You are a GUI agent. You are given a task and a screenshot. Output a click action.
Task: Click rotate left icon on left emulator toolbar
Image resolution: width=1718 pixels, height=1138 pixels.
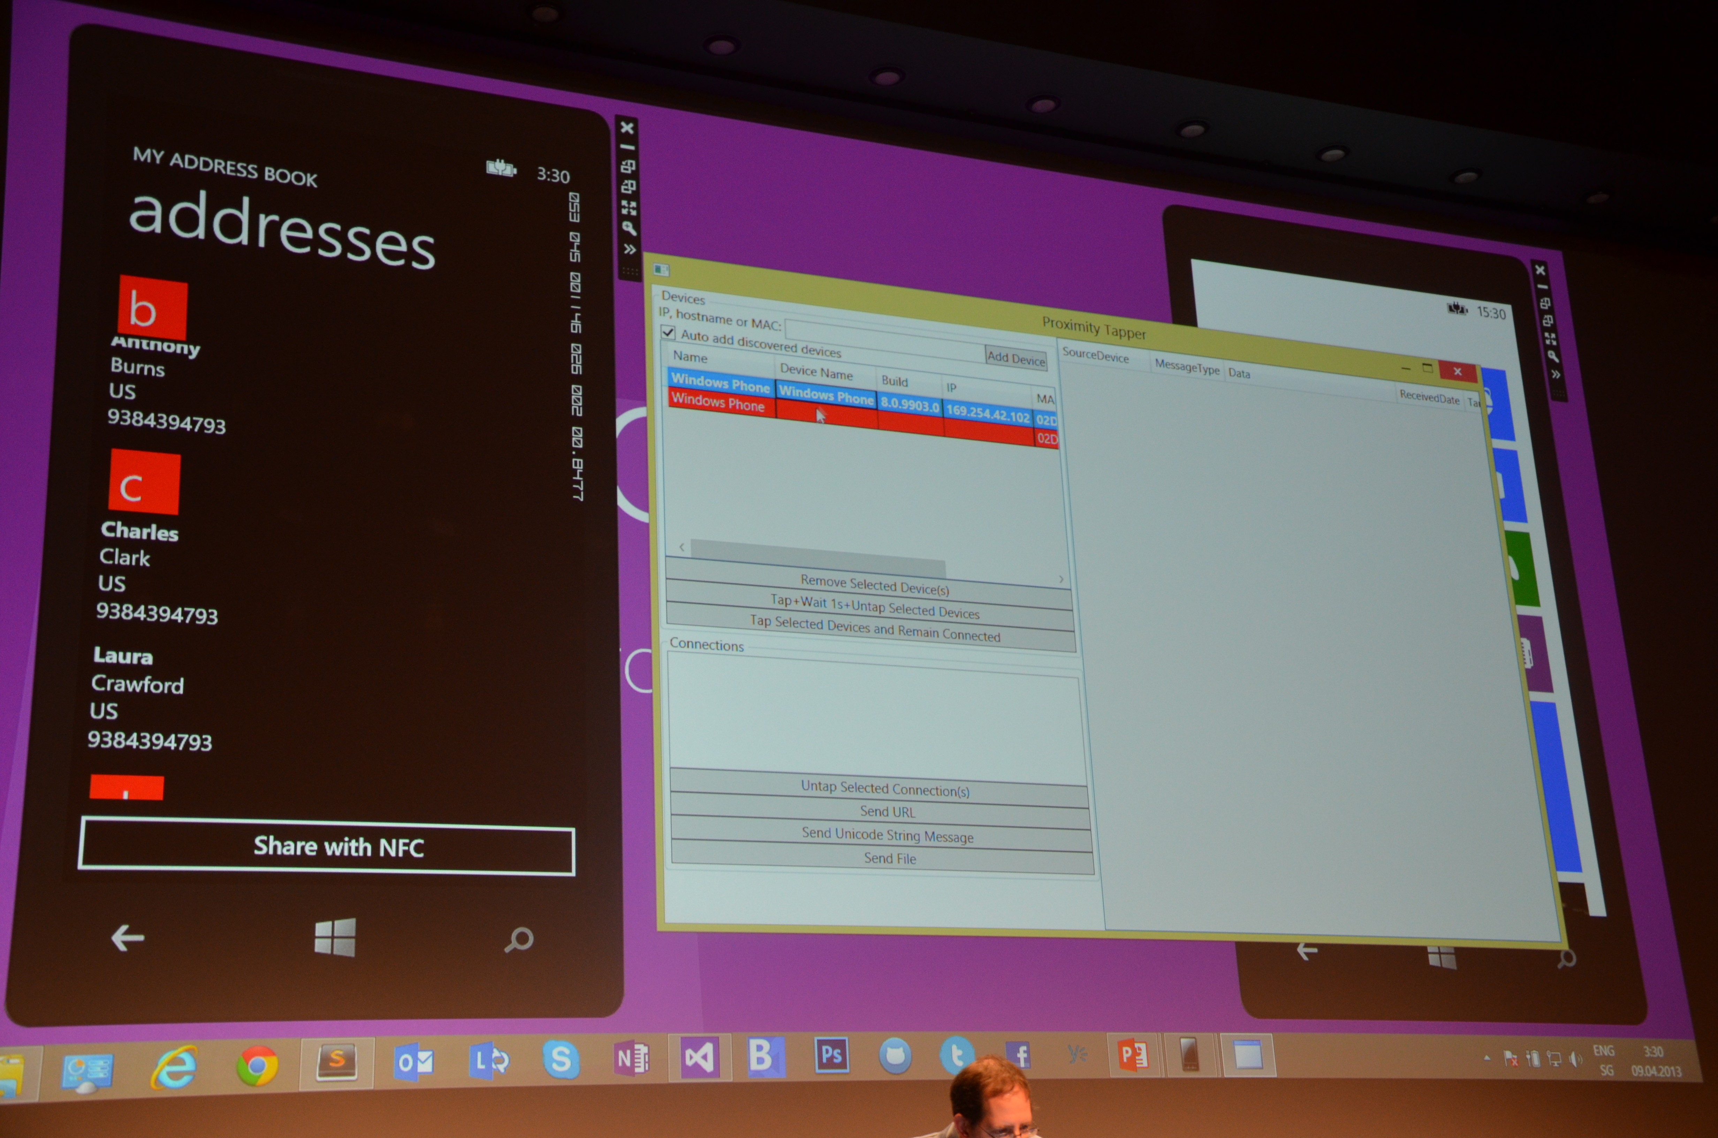tap(628, 167)
